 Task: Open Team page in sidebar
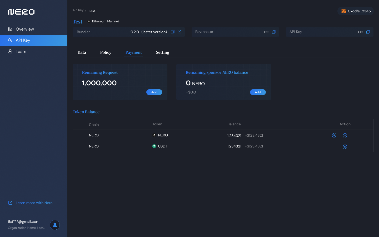21,52
